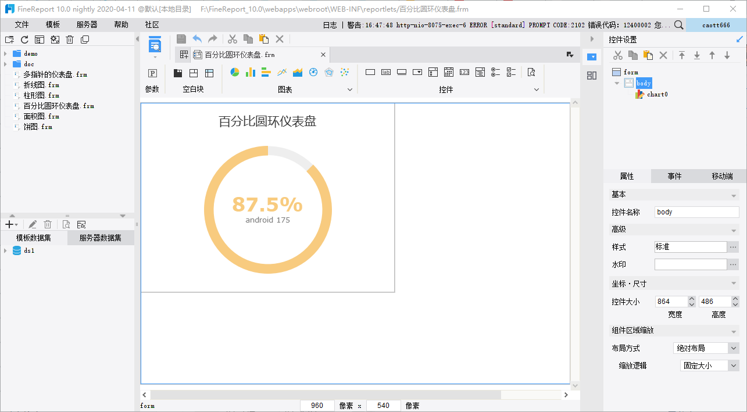
Task: Expand the demo folder
Action: [x=5, y=53]
